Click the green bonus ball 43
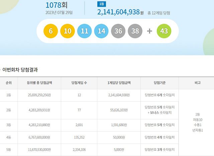Screen dimensions: 214x156 (164, 31)
